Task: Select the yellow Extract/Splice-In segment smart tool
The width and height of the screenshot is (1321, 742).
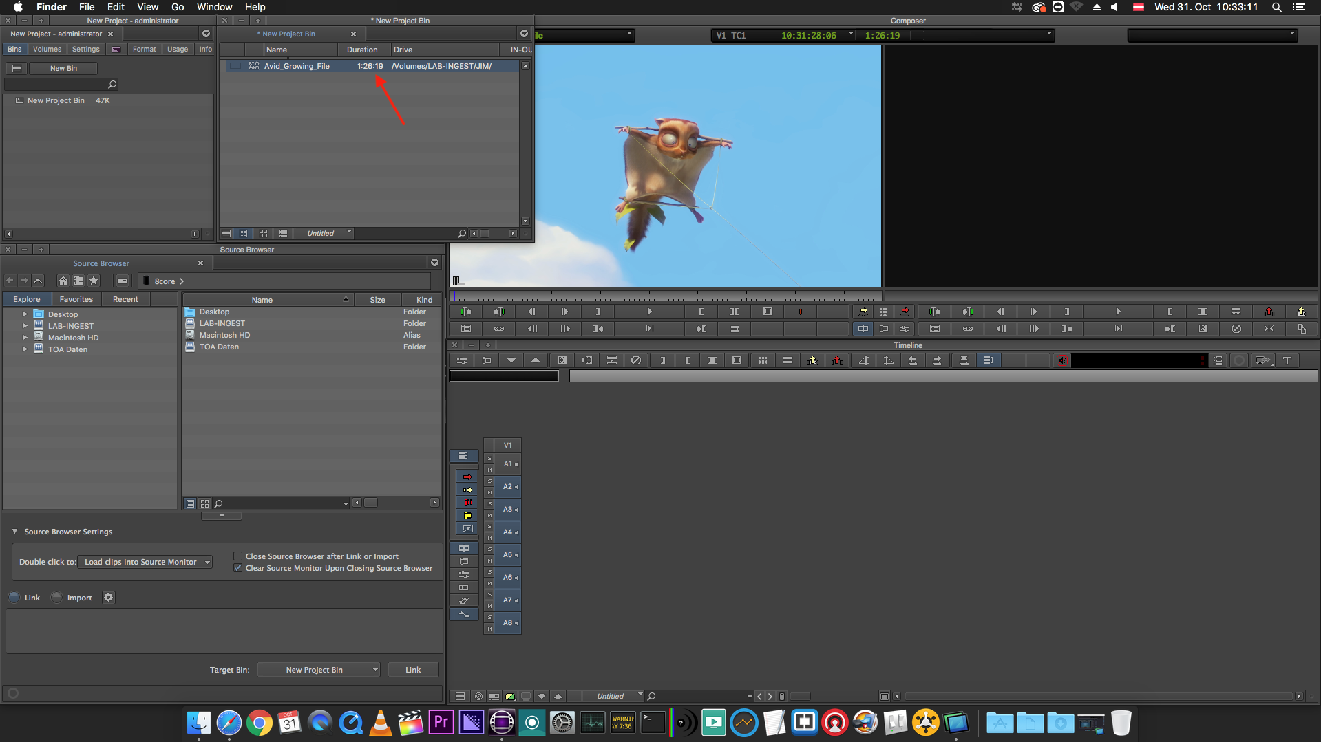Action: click(467, 490)
